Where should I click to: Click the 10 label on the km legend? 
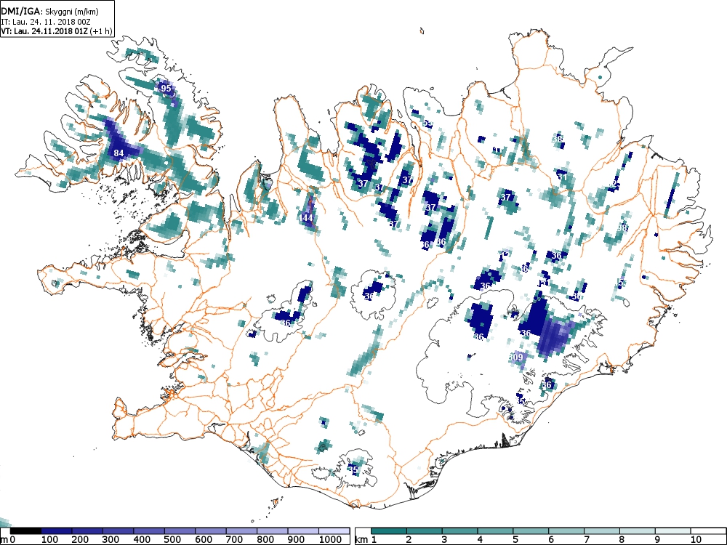696,539
